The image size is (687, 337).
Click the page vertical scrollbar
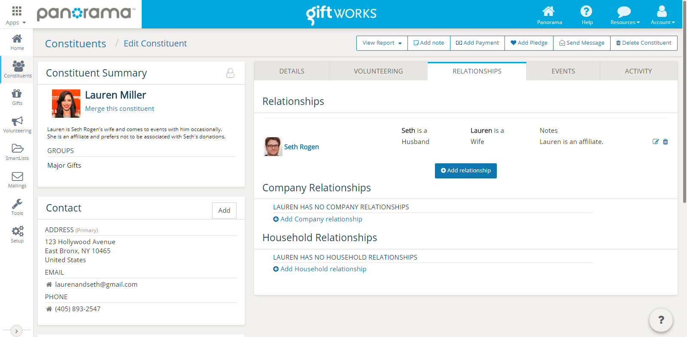point(684,103)
